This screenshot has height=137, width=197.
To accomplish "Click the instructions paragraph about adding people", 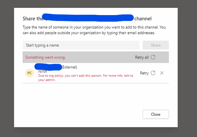I will click(94, 30).
